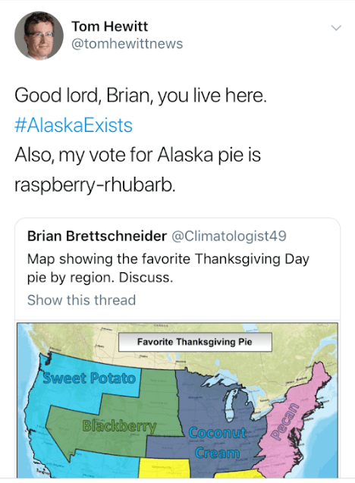355x483 pixels.
Task: Select the Blackberry region label
Action: [119, 426]
